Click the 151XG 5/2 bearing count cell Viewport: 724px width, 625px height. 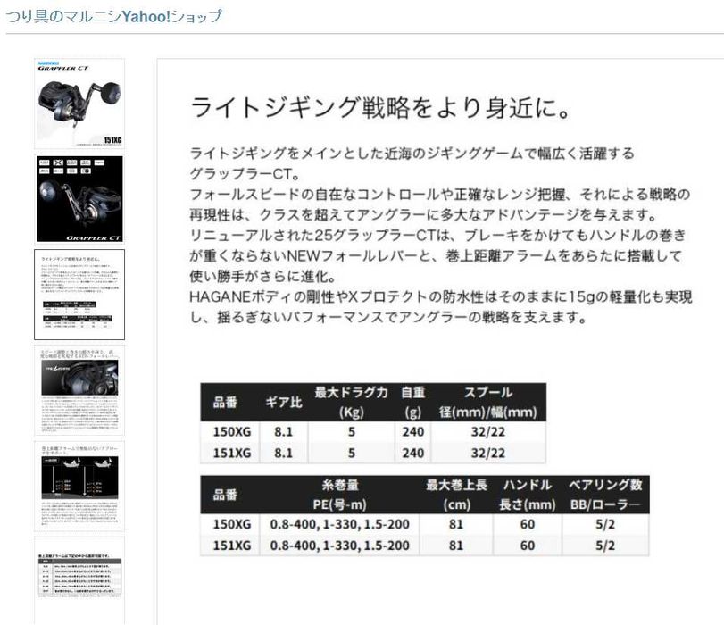pos(605,545)
